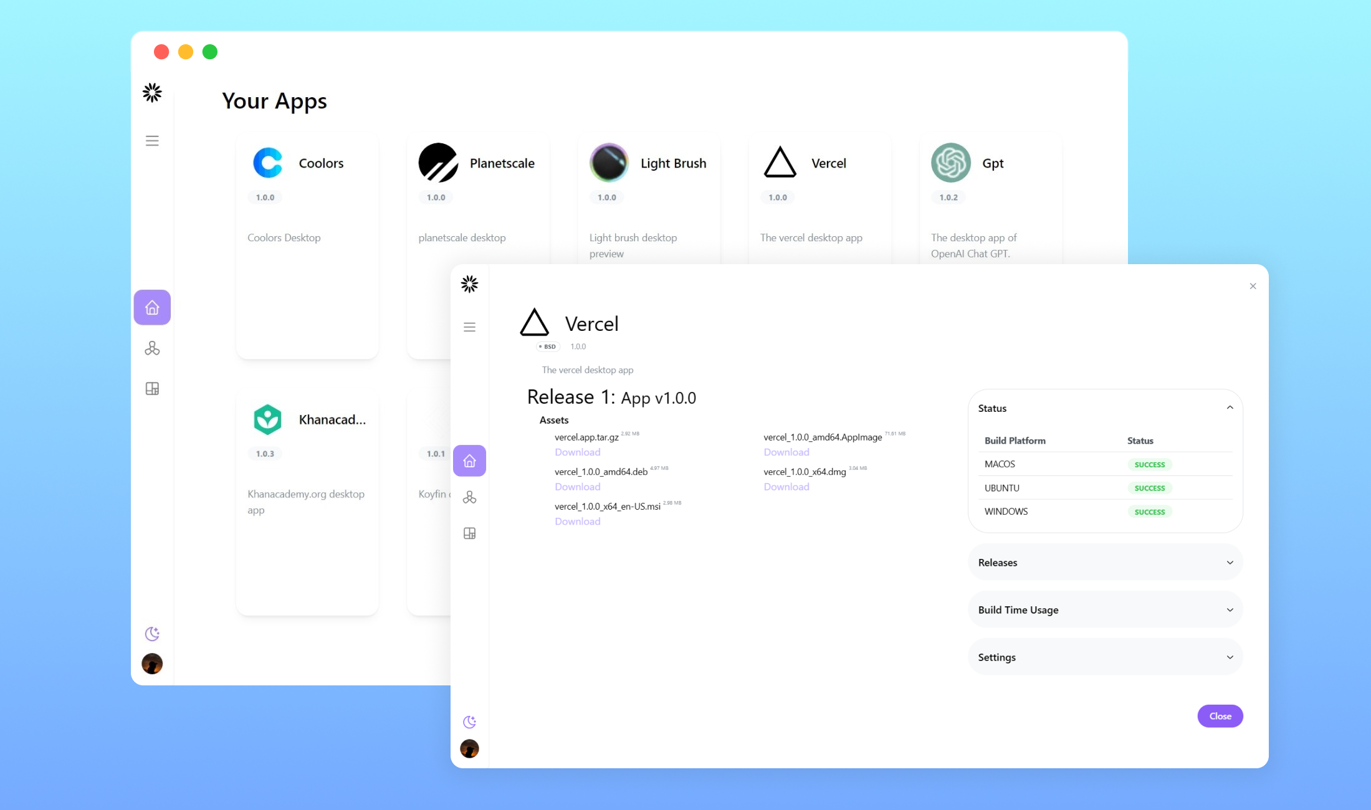Download vercel_1.0.0_x64_en-US.msi
Viewport: 1371px width, 810px height.
pos(578,521)
